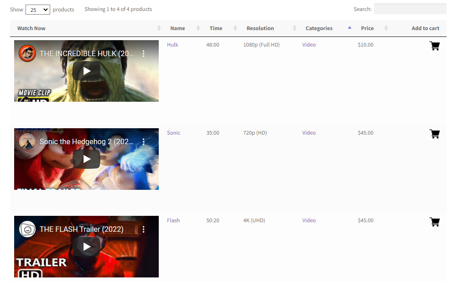This screenshot has height=282, width=474.
Task: Open Video category link in Sonic row
Action: pos(309,133)
